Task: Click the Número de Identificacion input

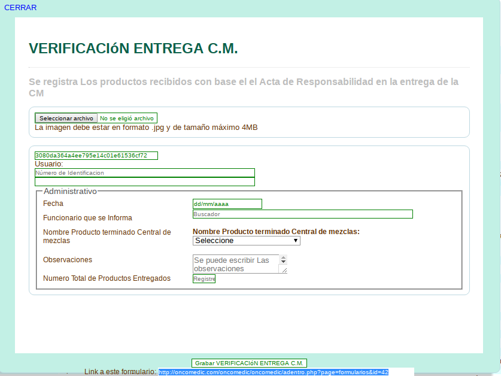Action: coord(145,172)
